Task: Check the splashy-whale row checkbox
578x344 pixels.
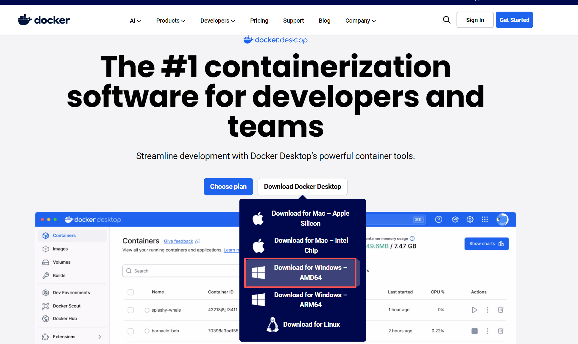Action: (130, 310)
